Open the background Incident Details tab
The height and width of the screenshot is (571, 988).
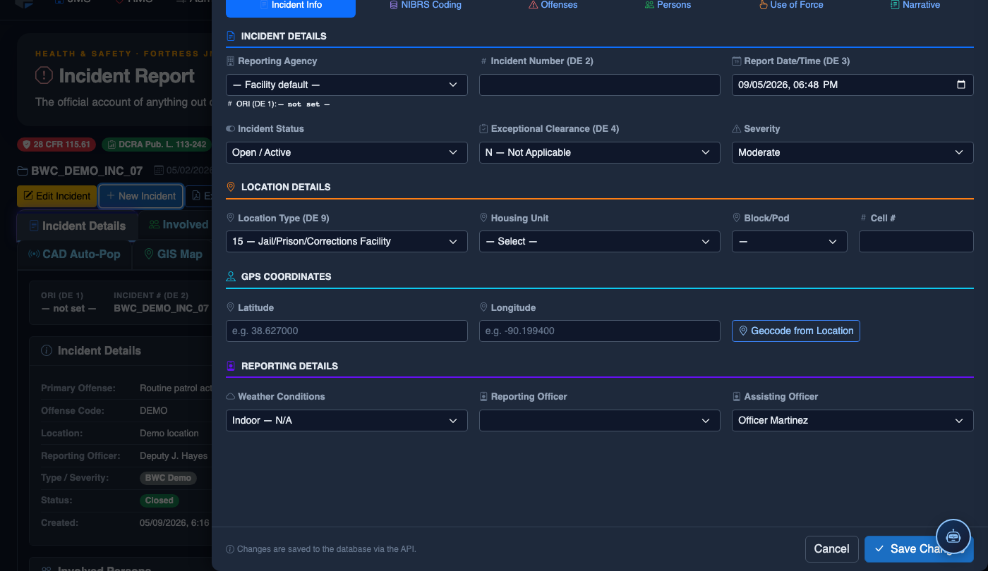click(x=77, y=226)
